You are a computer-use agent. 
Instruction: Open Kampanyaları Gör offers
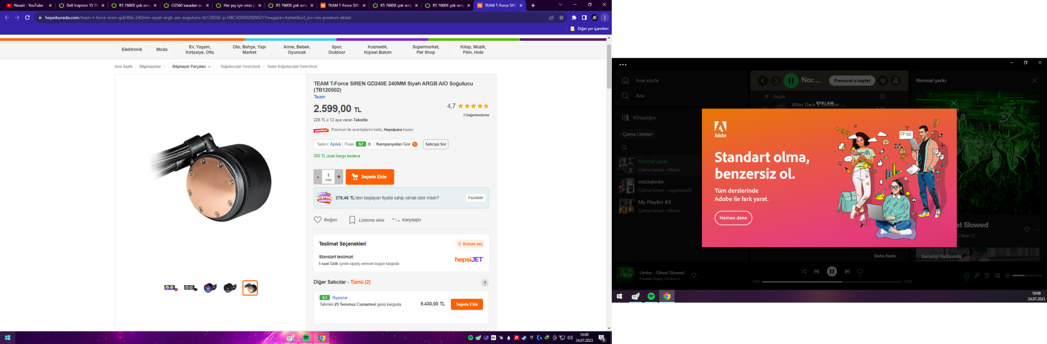pyautogui.click(x=396, y=144)
